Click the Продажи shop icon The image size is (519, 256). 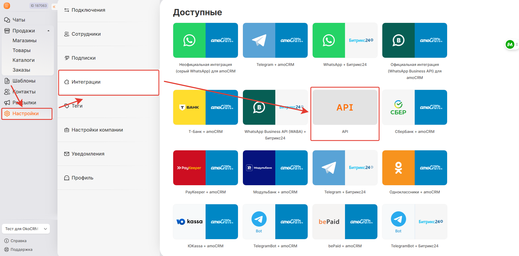(x=7, y=31)
